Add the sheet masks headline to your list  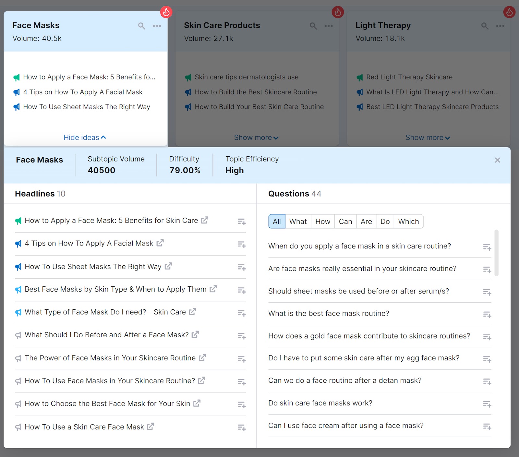(241, 267)
